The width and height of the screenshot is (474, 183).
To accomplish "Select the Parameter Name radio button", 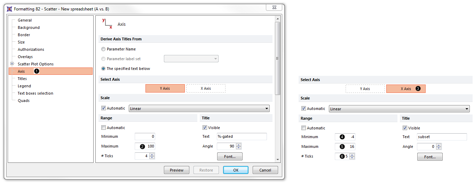I will tap(103, 49).
